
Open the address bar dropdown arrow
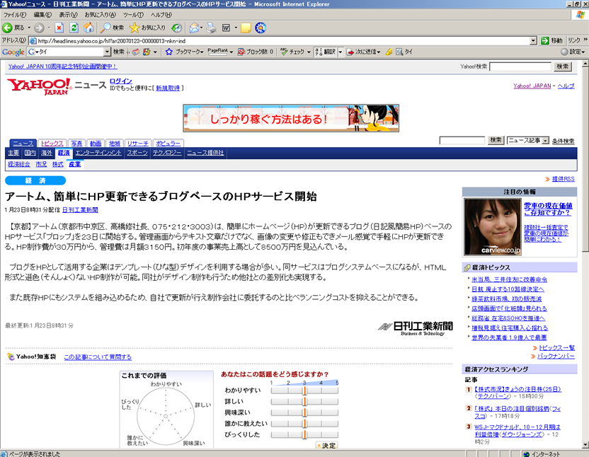point(533,40)
